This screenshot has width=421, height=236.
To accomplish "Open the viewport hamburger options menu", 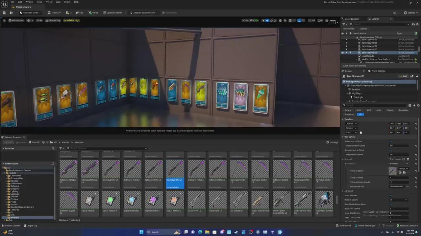I will [x=4, y=20].
